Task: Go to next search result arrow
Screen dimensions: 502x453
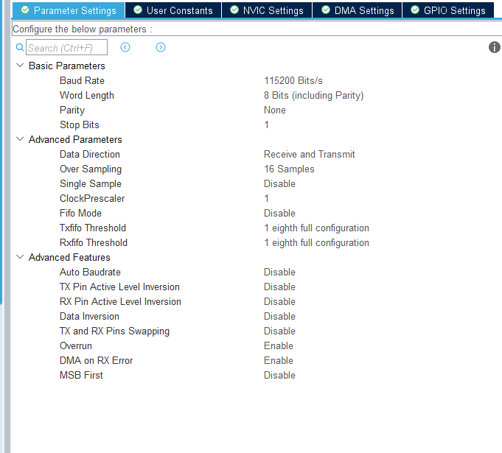Action: (161, 47)
